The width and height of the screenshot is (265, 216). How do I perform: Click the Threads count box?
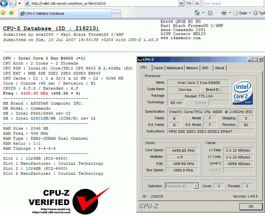247,186
